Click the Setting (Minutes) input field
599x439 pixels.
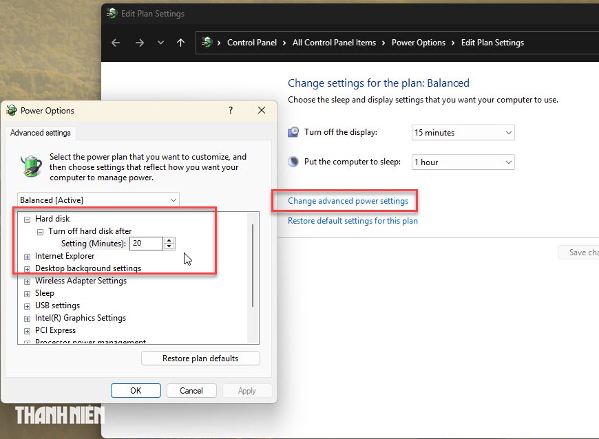coord(147,243)
